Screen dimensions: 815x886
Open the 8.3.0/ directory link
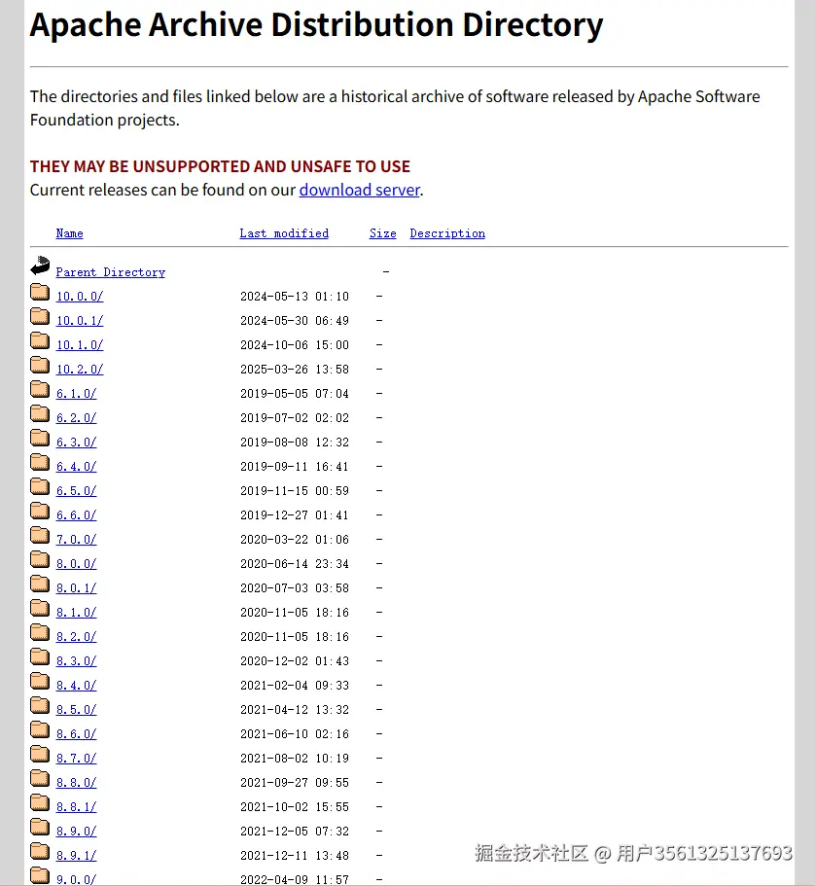(76, 660)
